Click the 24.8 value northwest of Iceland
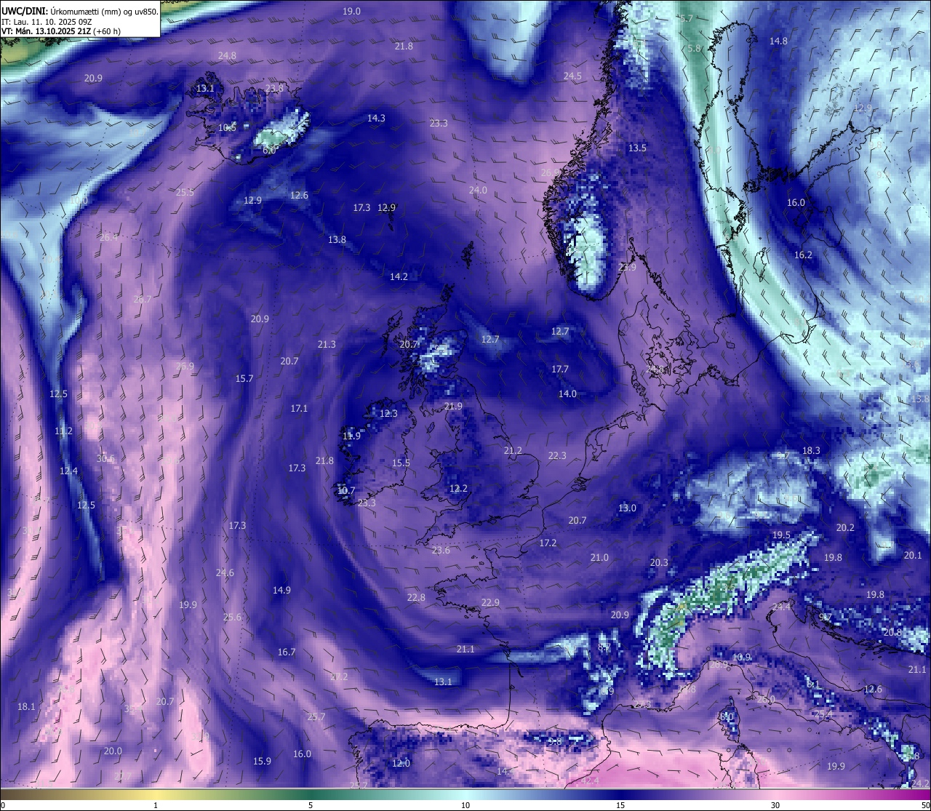The image size is (931, 811). 227,55
